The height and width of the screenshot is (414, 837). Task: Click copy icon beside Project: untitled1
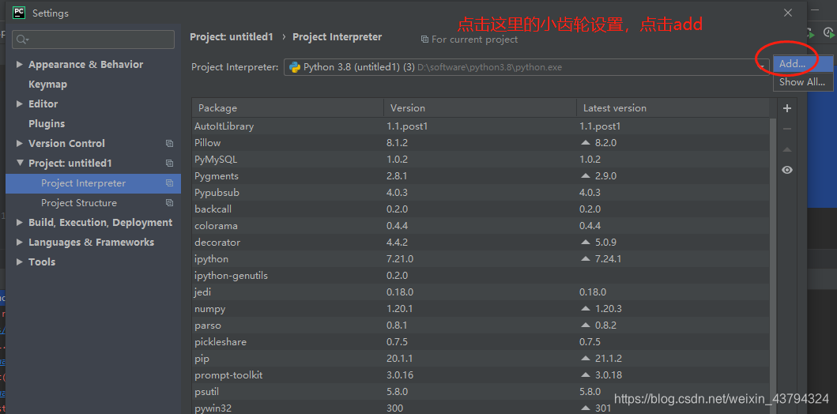point(169,164)
